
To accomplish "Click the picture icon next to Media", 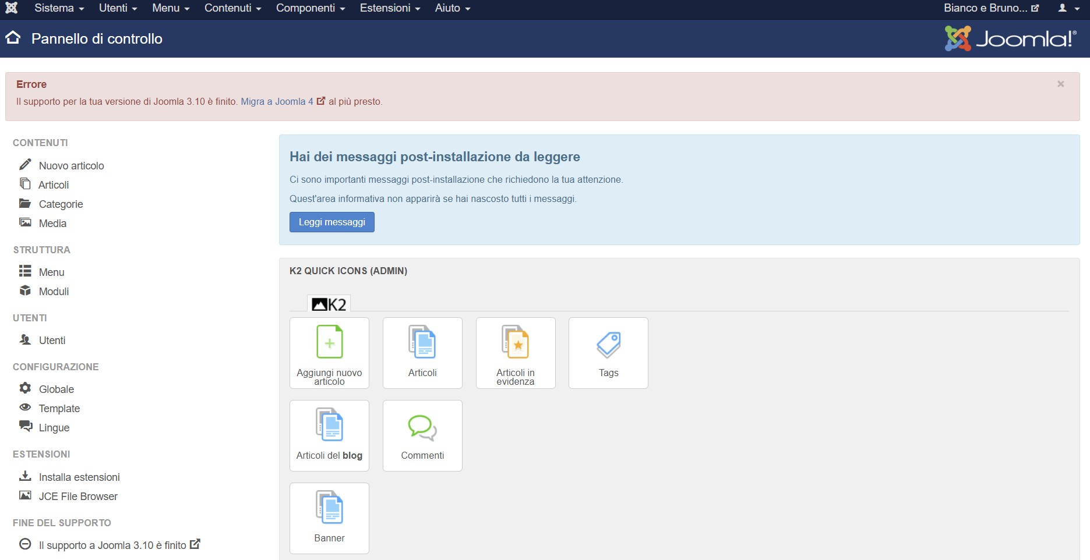I will click(25, 222).
